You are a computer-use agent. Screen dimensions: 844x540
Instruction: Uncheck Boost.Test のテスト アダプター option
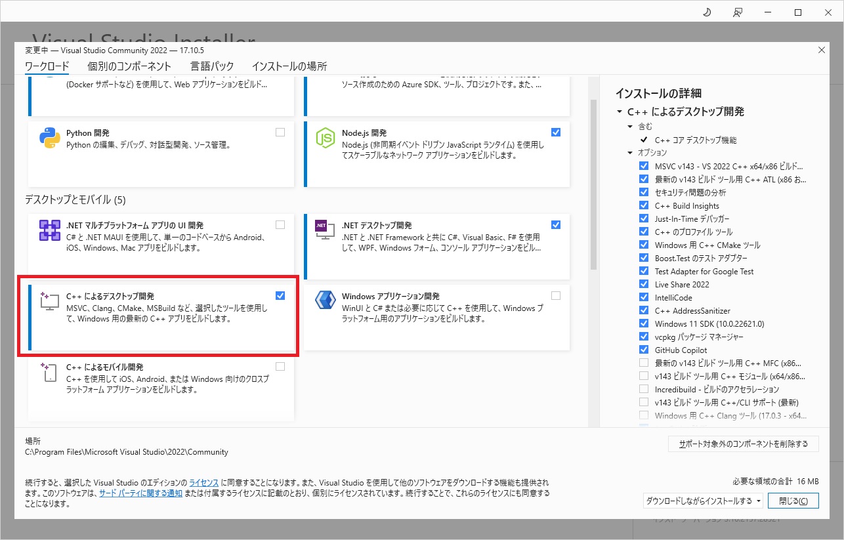(643, 258)
